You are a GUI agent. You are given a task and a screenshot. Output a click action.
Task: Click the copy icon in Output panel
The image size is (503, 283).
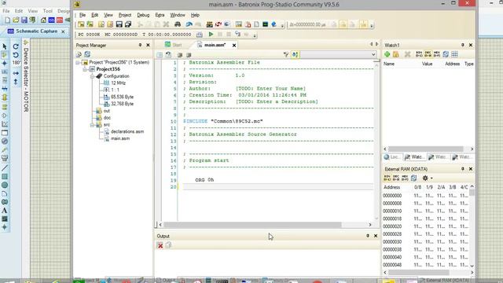168,245
